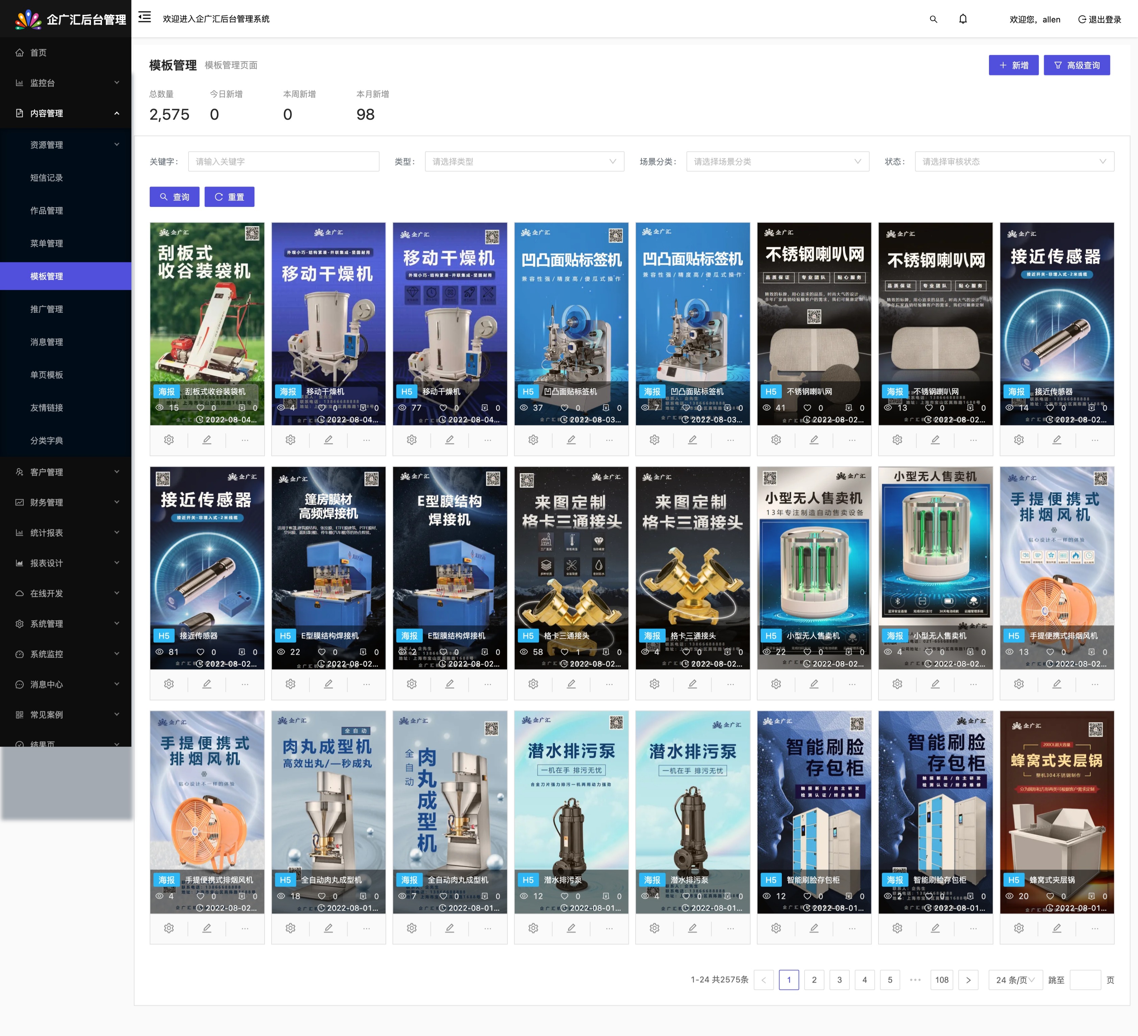Open more options for 刮板式收谷装袋机 card
The image size is (1138, 1036).
[245, 440]
